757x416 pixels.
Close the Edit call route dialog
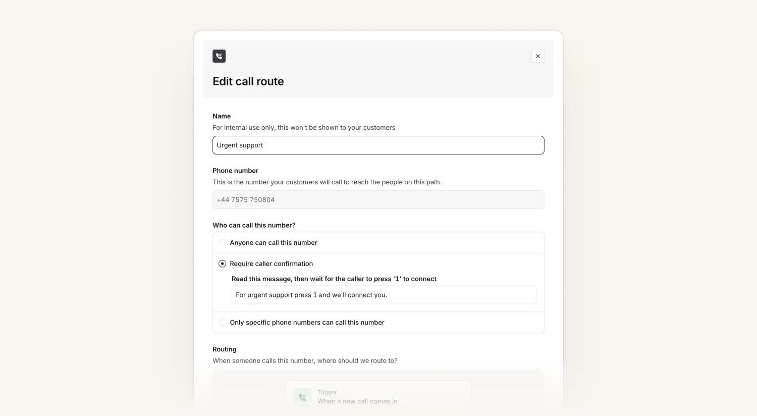538,56
